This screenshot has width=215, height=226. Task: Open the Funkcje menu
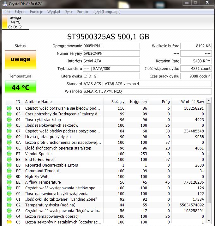(36, 12)
